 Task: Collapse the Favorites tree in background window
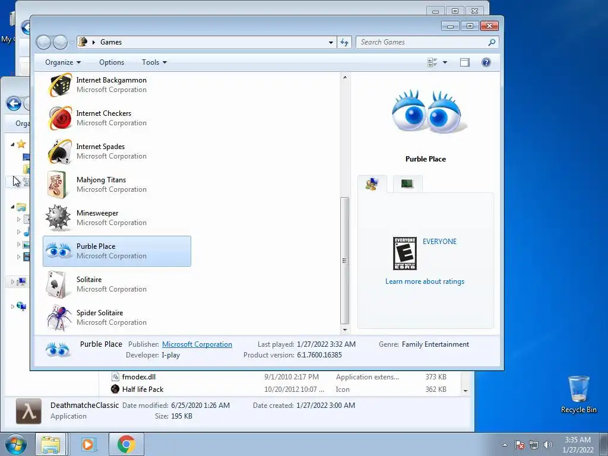[x=13, y=144]
